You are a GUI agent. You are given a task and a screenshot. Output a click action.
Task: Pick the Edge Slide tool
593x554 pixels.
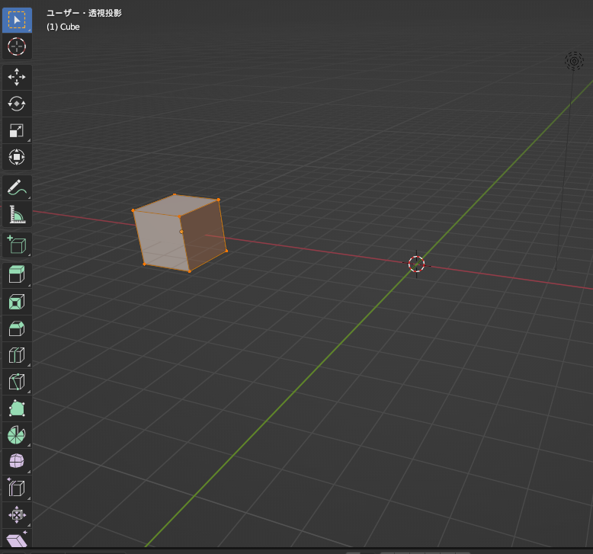coord(17,488)
